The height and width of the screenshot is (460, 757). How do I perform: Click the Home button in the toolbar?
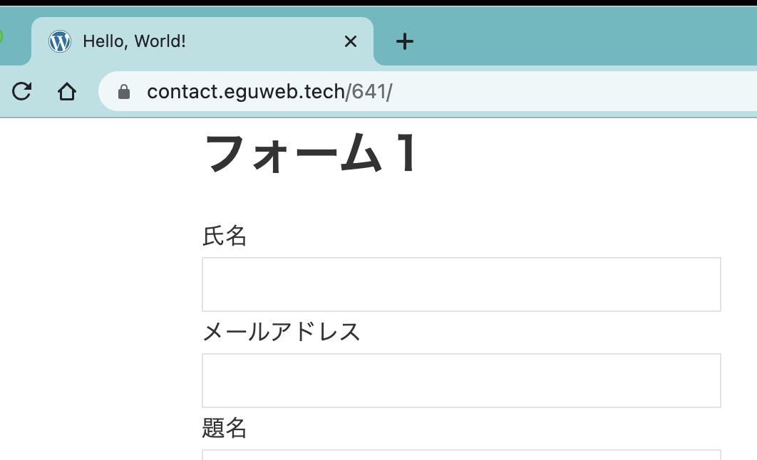pyautogui.click(x=67, y=91)
